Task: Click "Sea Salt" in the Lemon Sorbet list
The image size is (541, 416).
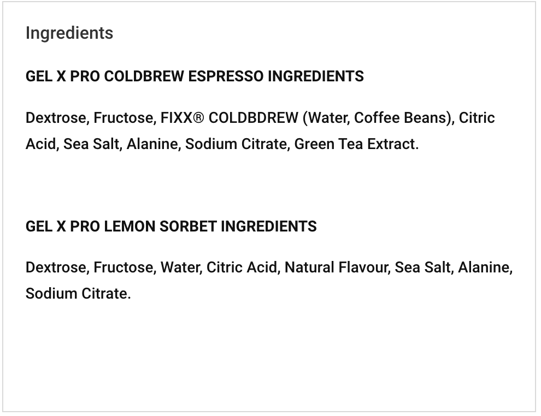Action: 423,268
